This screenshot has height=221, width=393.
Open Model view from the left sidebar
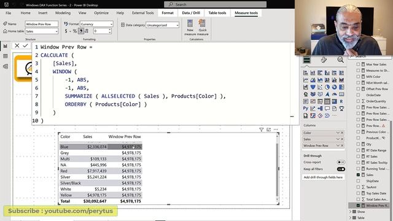coord(6,66)
